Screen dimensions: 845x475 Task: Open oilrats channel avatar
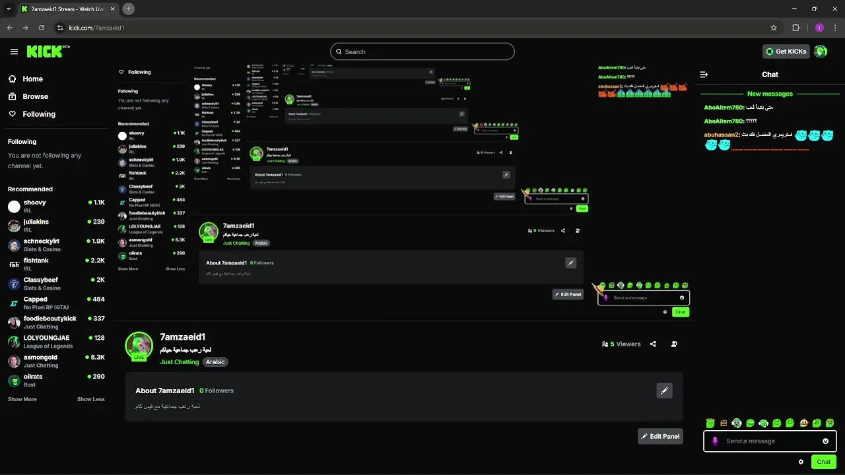tap(14, 381)
